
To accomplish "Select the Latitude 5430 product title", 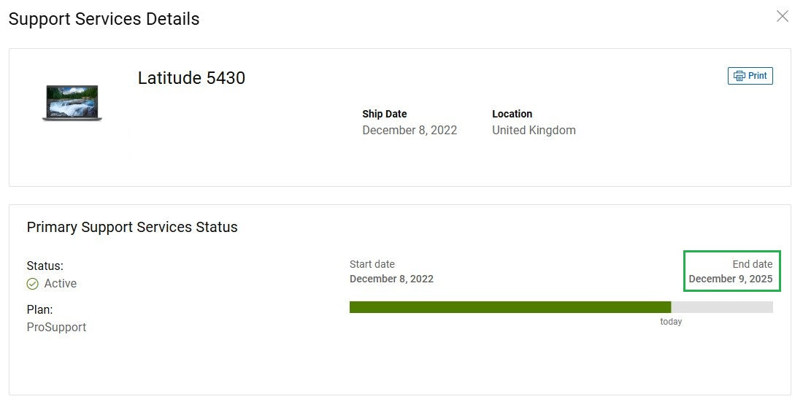I will pyautogui.click(x=191, y=78).
